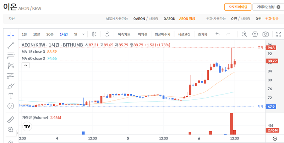Click the TradingView logo
284x143 pixels.
click(x=27, y=127)
